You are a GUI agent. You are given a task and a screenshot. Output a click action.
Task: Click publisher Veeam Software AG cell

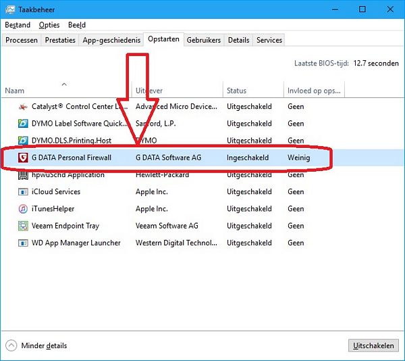tap(167, 226)
